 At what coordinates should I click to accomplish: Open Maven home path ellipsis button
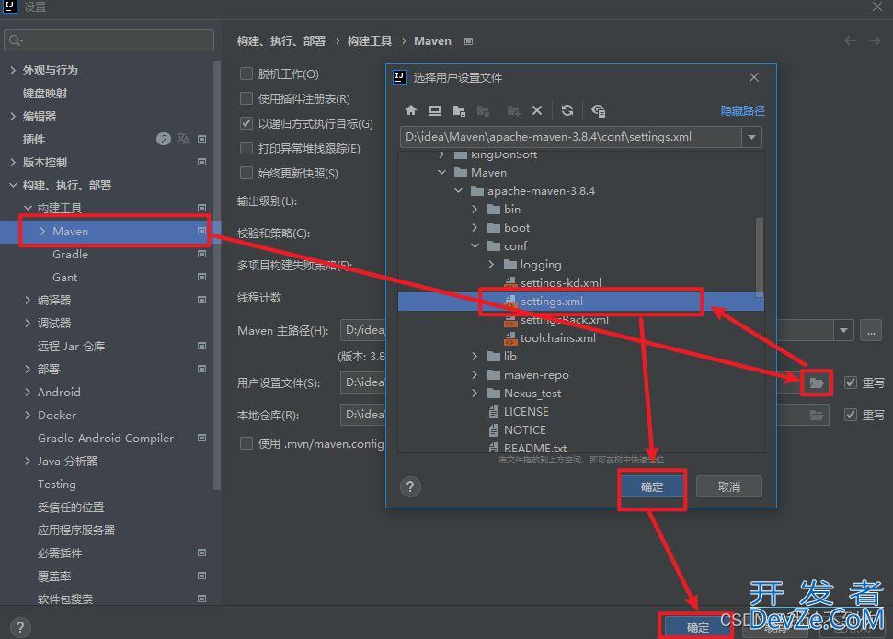tap(871, 330)
